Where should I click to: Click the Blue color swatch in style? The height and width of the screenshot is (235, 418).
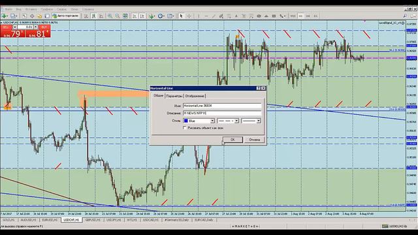[185, 121]
